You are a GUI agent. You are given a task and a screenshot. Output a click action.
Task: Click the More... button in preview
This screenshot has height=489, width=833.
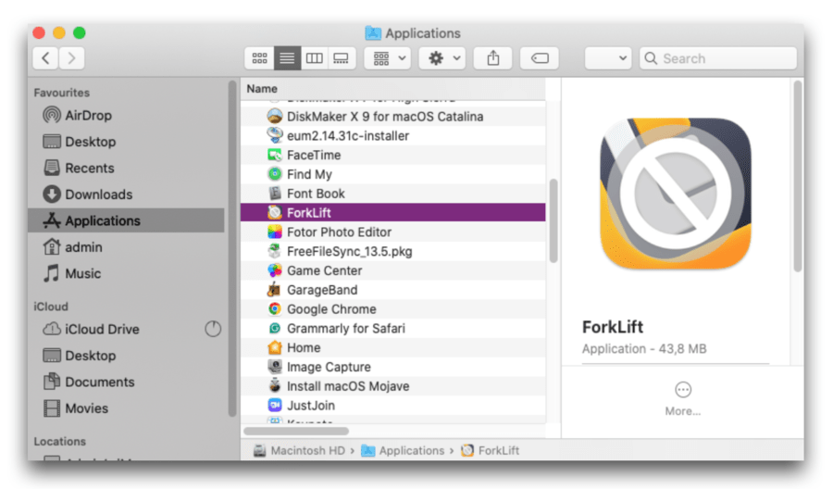coord(683,399)
